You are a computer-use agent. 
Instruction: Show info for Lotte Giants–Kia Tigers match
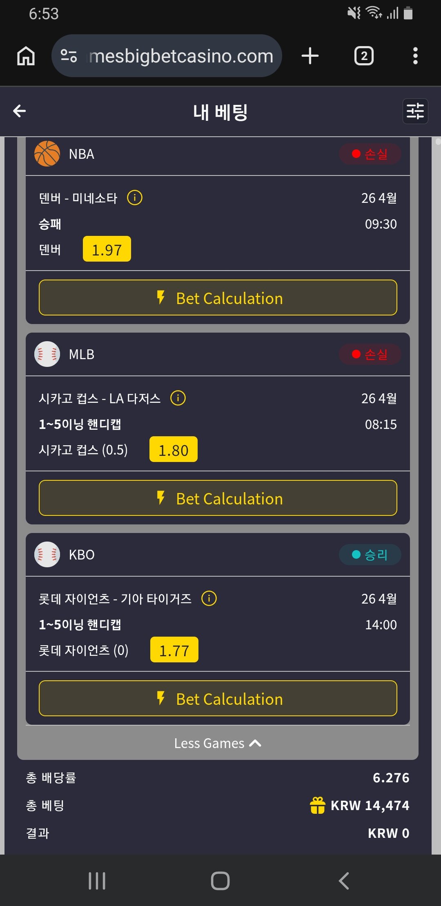click(x=209, y=598)
